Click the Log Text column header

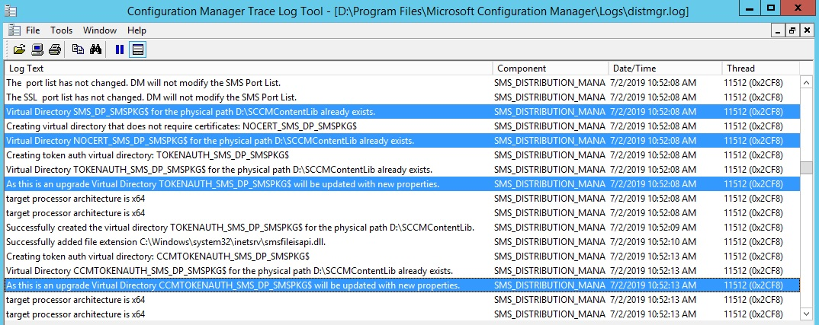point(248,69)
